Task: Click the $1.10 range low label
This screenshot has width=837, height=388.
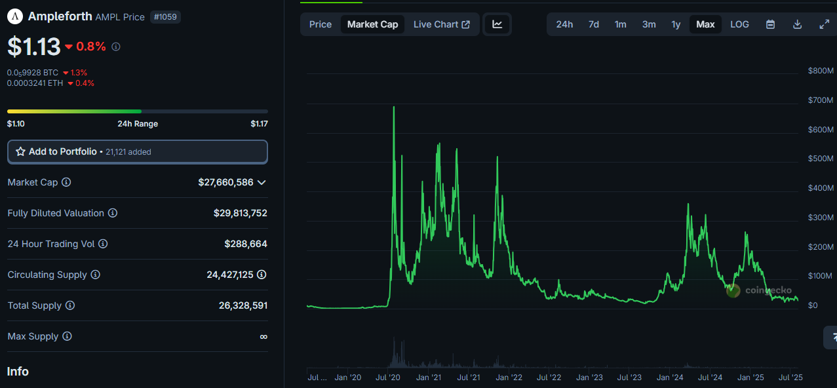Action: 16,123
